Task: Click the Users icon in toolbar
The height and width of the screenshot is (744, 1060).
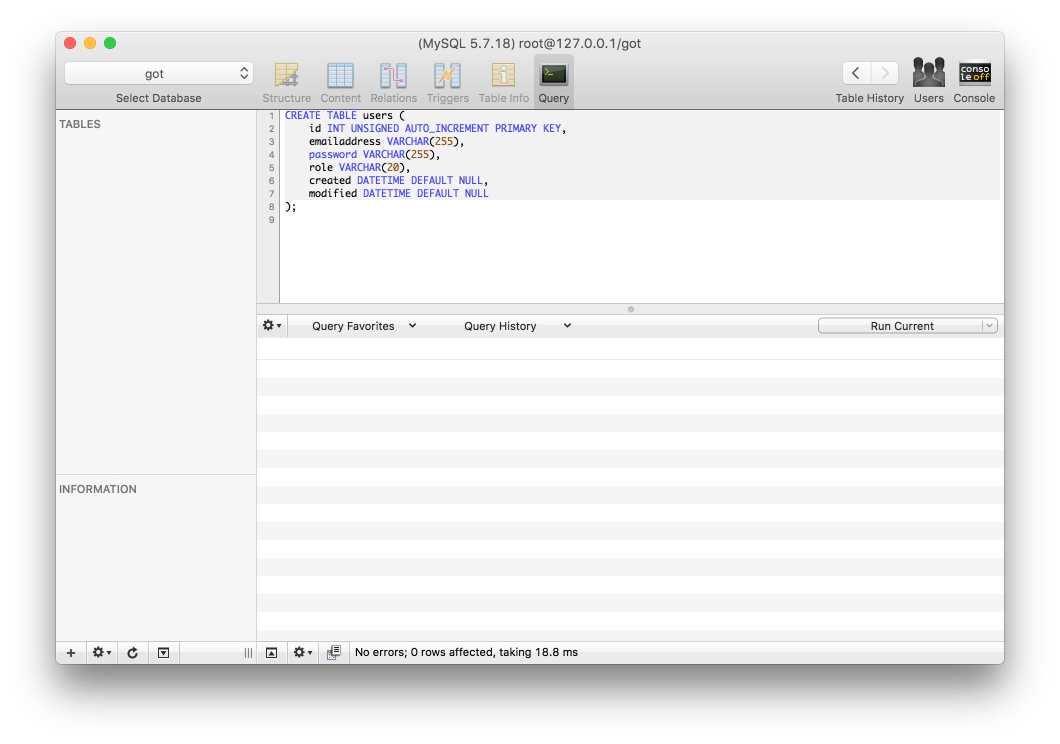Action: [928, 73]
